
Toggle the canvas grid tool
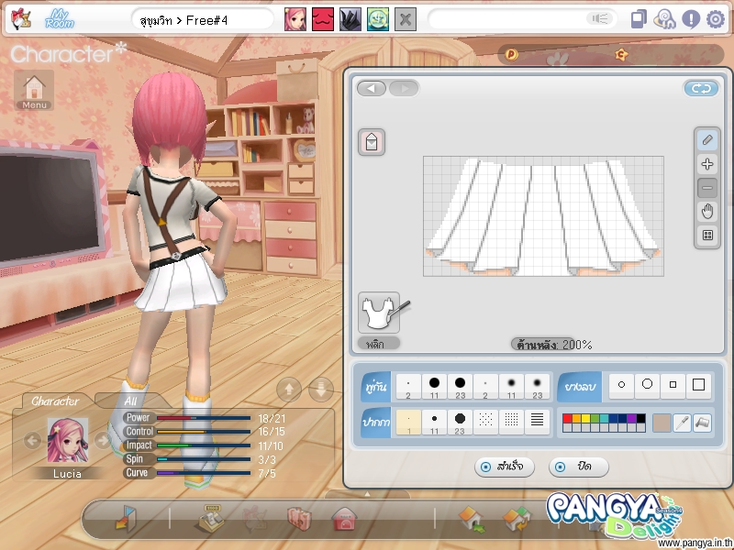click(x=707, y=236)
